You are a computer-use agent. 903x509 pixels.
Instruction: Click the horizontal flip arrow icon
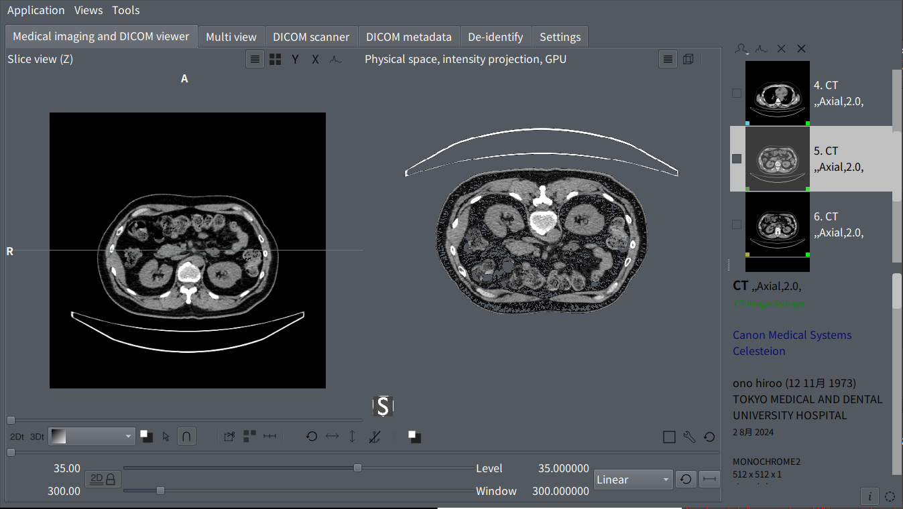click(x=332, y=436)
